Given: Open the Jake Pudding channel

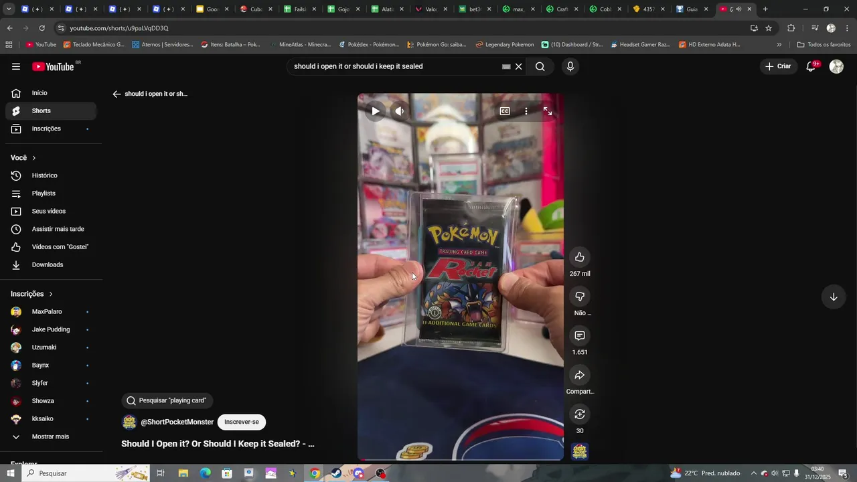Looking at the screenshot, I should pos(51,329).
